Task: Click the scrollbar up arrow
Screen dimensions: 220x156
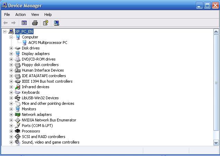Action: (216, 32)
